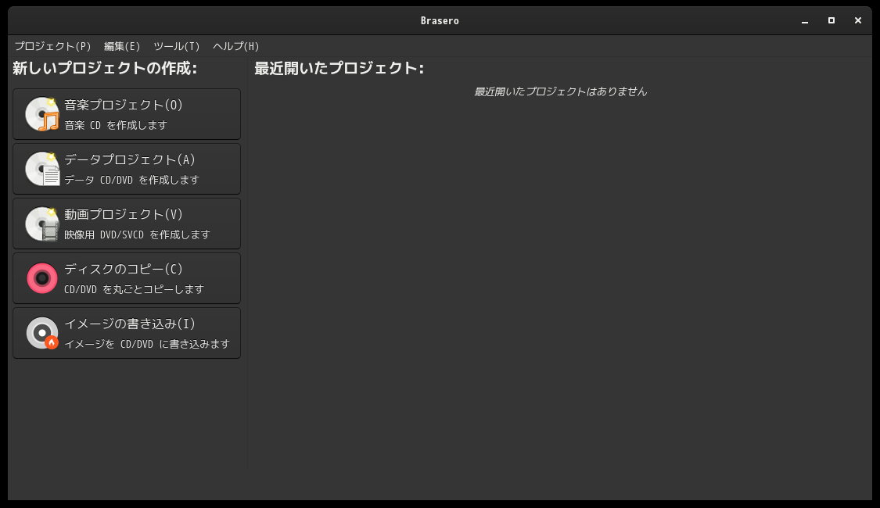The image size is (880, 508).
Task: Click the CD/DVD を丸ごとコピーします description
Action: coord(134,289)
